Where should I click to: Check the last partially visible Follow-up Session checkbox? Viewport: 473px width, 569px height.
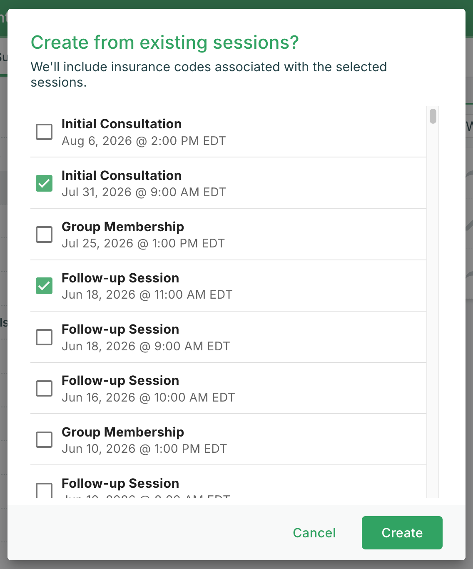pyautogui.click(x=44, y=490)
